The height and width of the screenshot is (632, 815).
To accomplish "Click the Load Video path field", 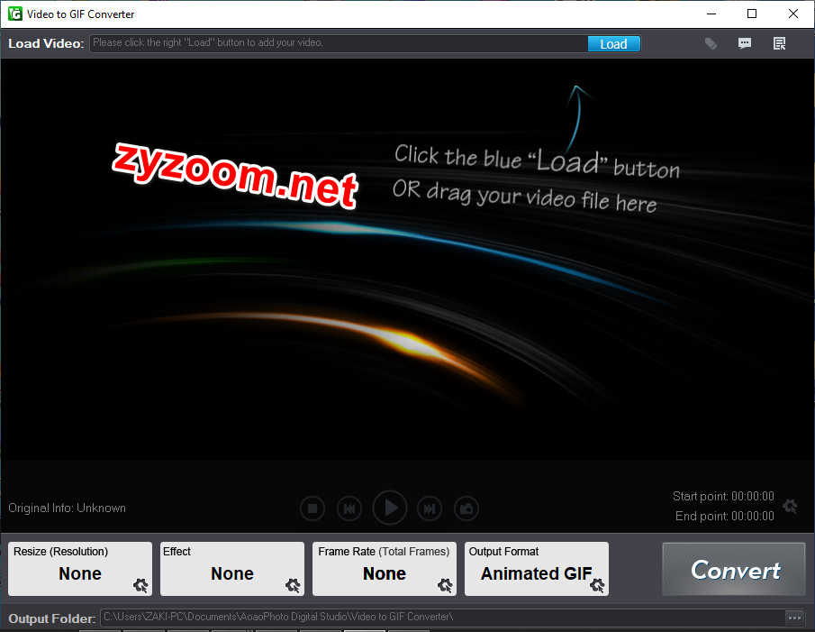I will tap(339, 43).
